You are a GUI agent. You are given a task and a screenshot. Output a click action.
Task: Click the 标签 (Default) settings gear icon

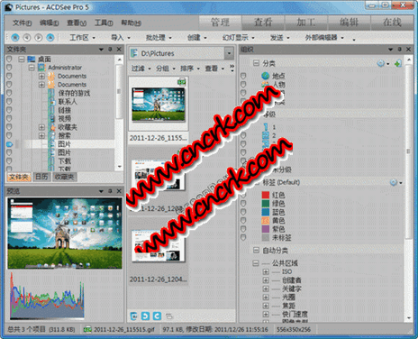pyautogui.click(x=394, y=182)
